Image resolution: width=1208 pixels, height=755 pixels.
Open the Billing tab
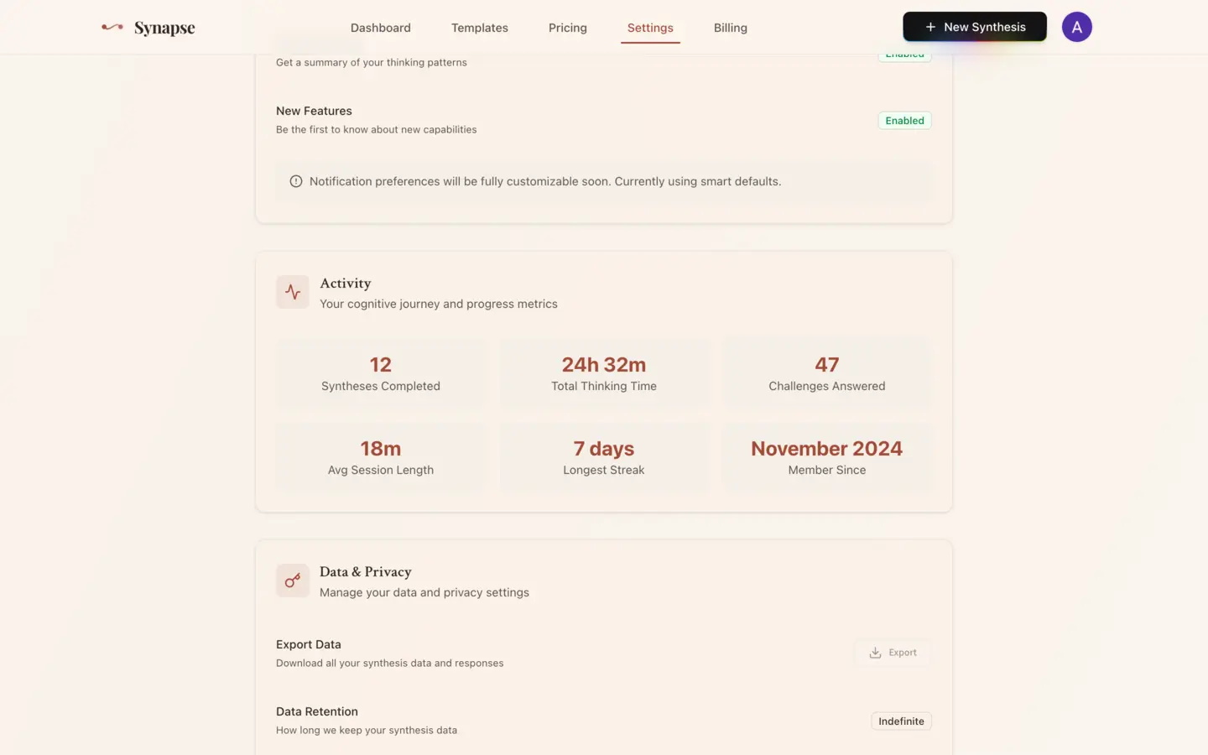[731, 28]
